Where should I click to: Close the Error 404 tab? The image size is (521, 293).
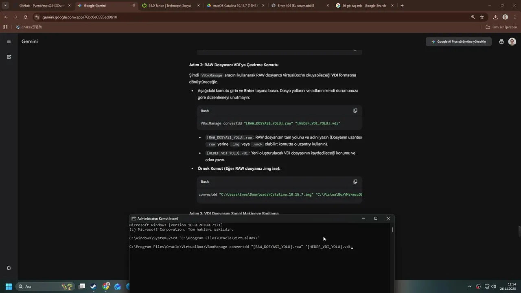tap(328, 6)
